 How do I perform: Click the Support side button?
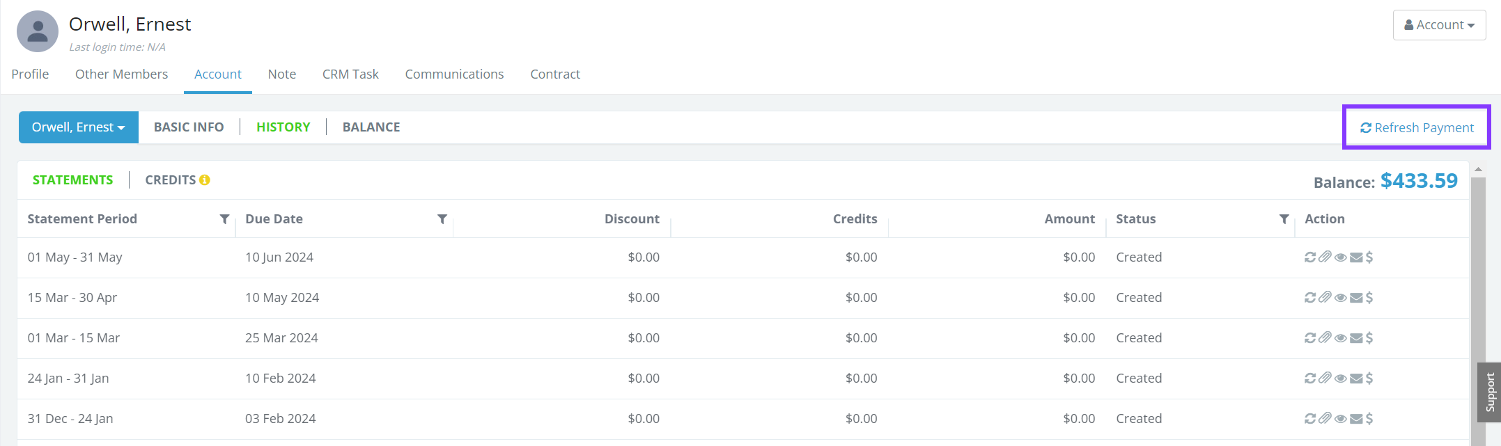[1489, 392]
